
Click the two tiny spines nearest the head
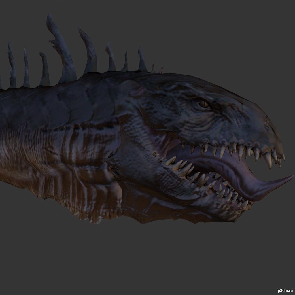[x=157, y=69]
